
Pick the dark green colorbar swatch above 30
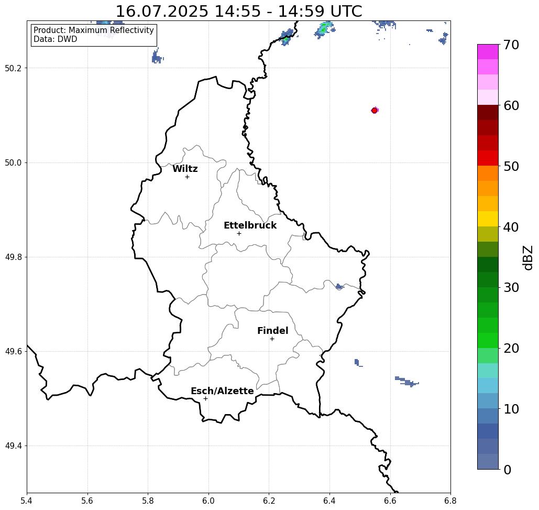[488, 279]
